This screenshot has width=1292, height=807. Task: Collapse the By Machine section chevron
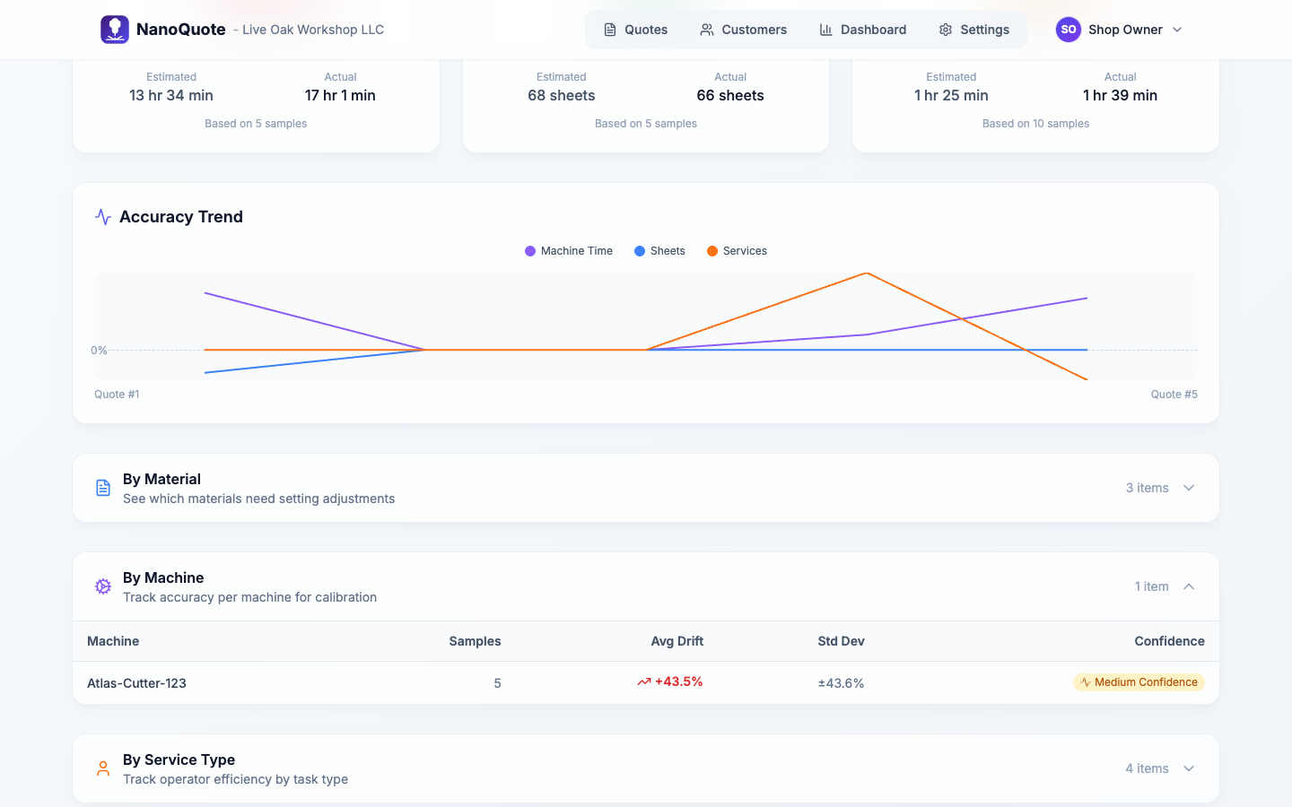(1189, 586)
